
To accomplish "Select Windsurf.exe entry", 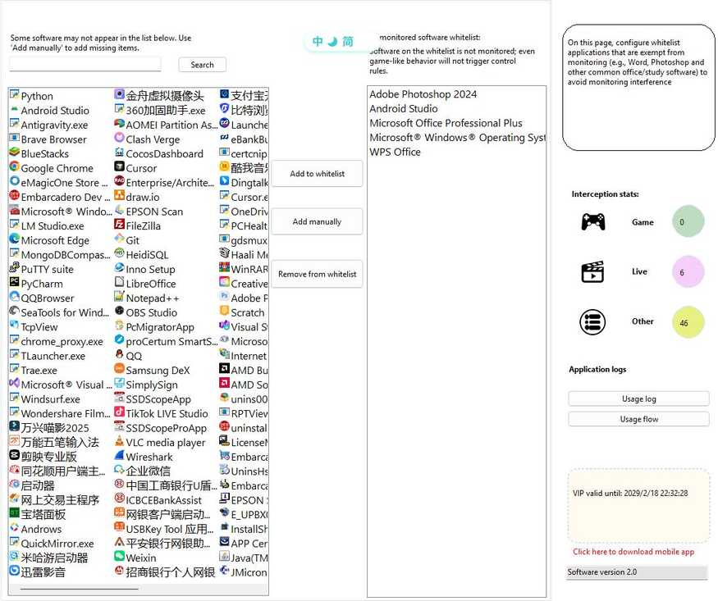I will tap(45, 399).
